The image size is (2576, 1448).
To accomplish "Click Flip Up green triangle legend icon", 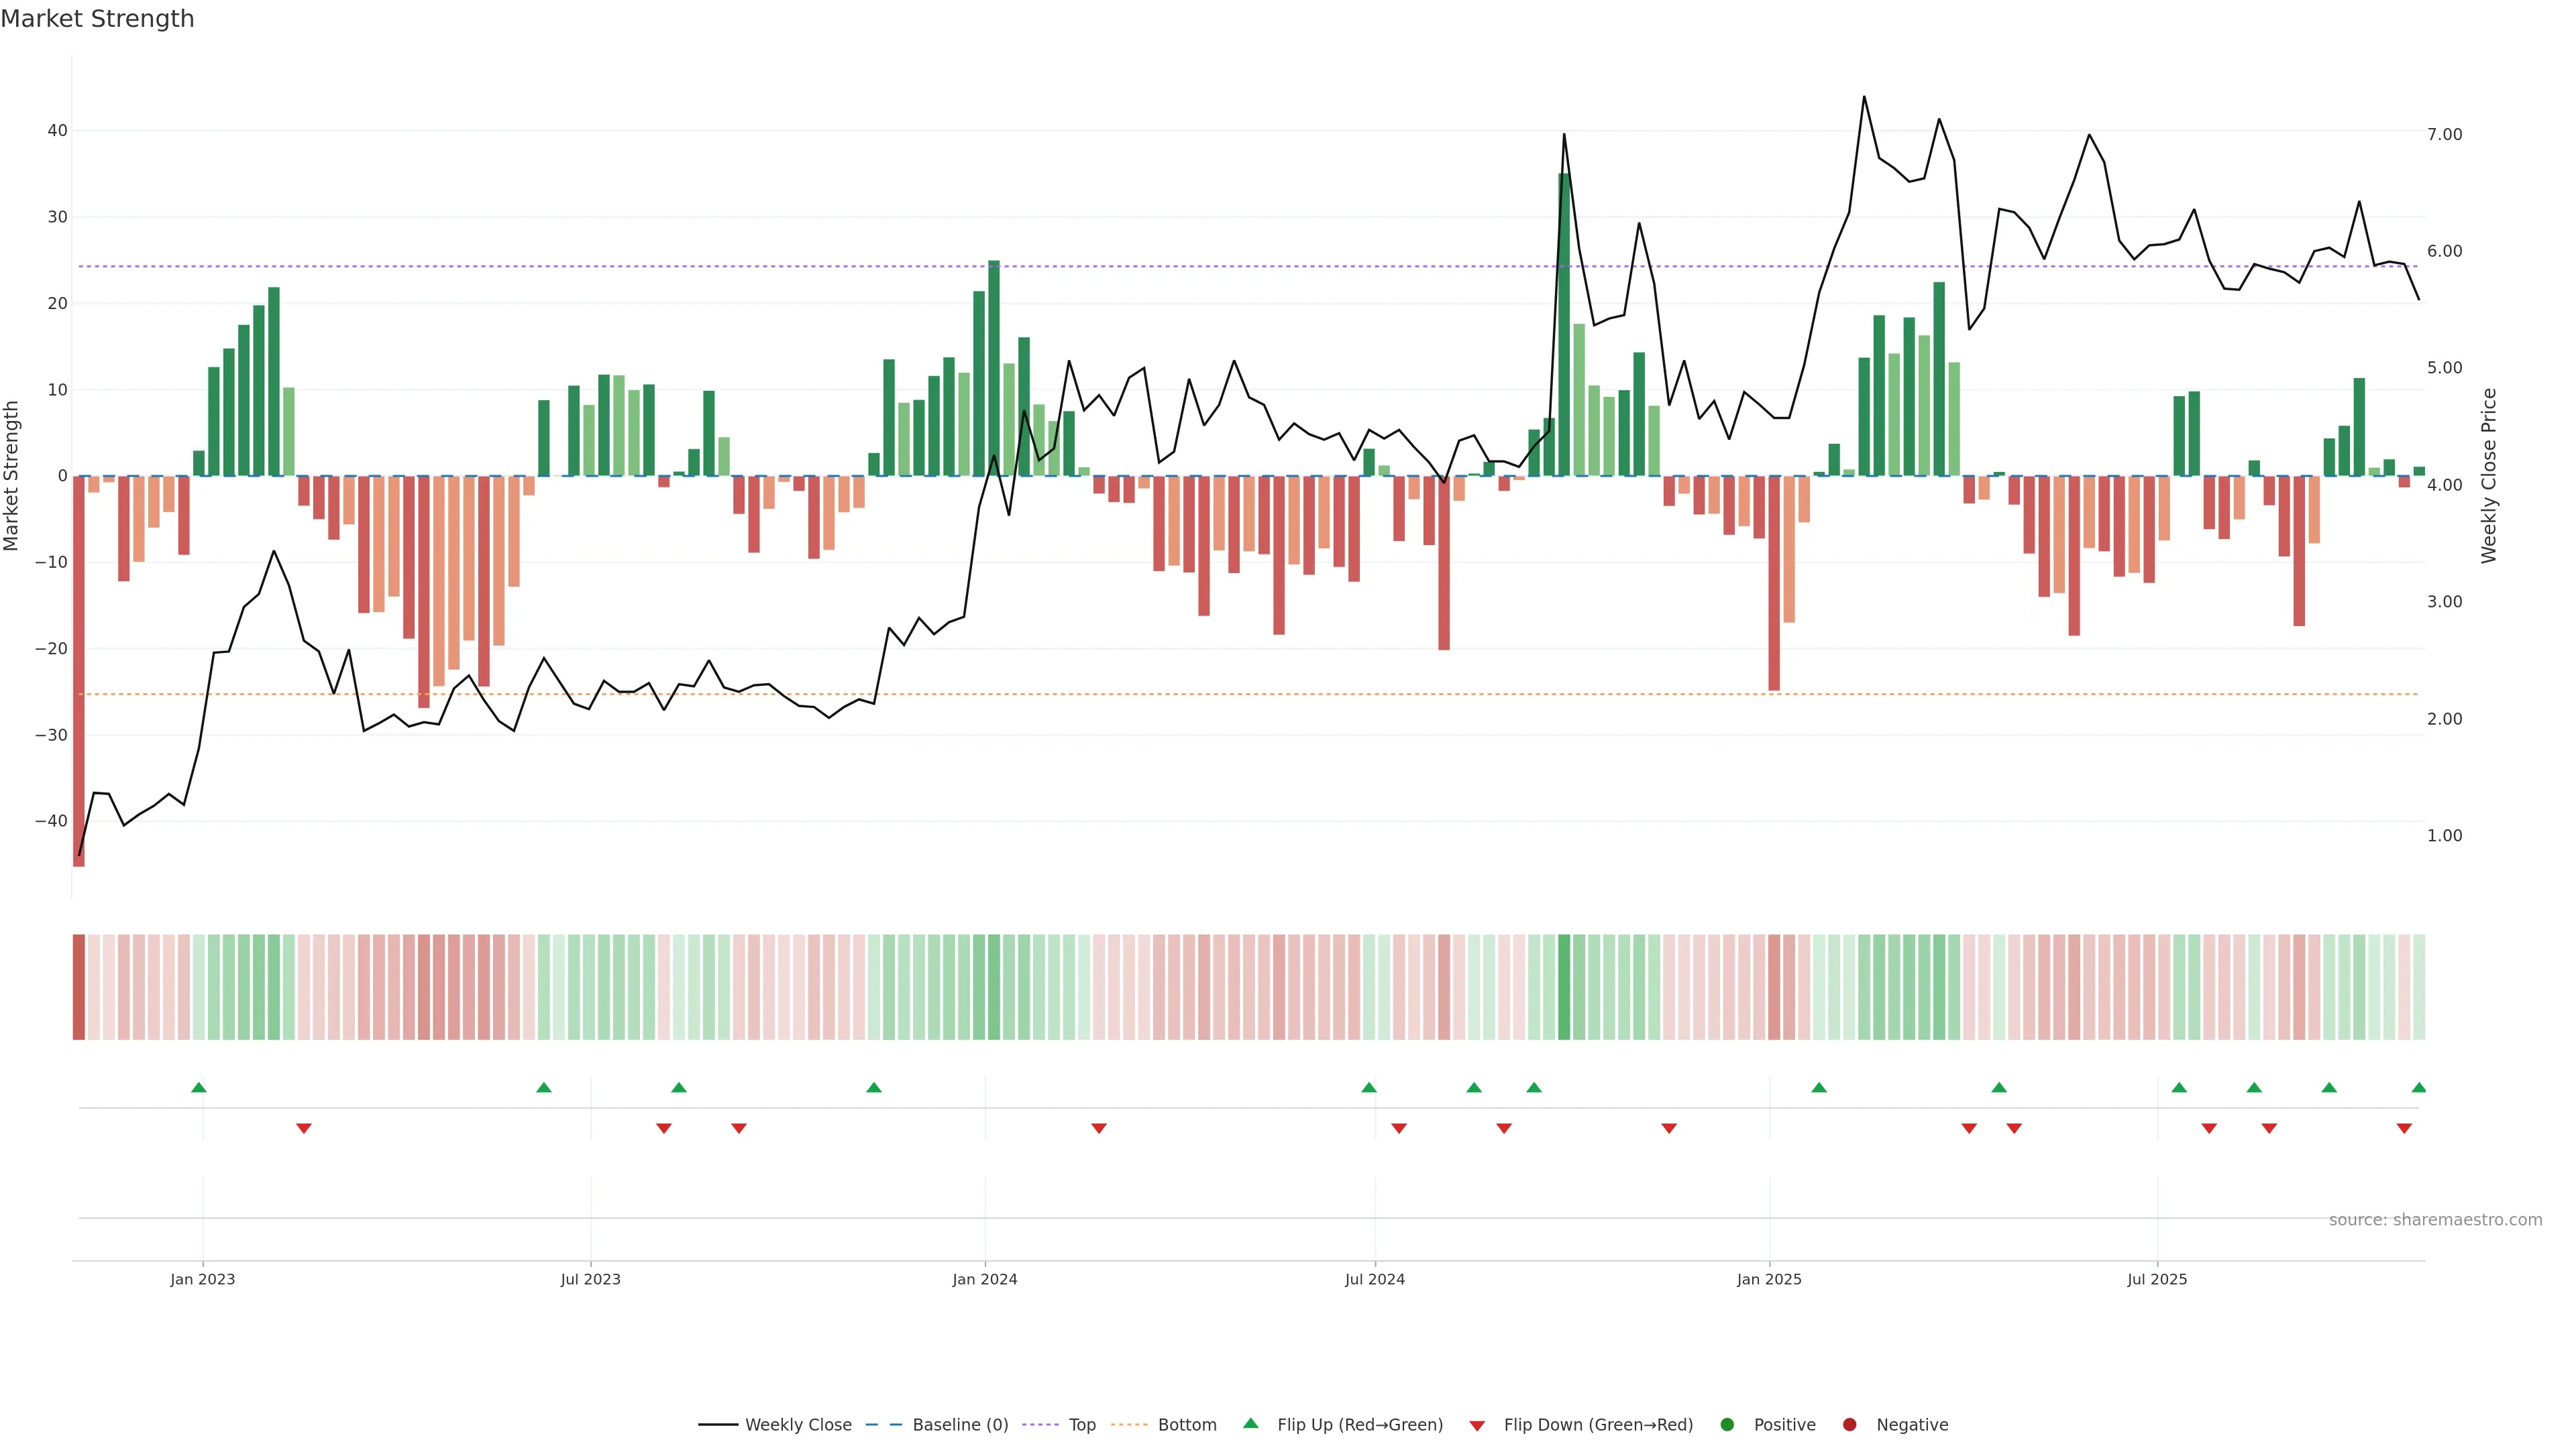I will coord(1250,1423).
